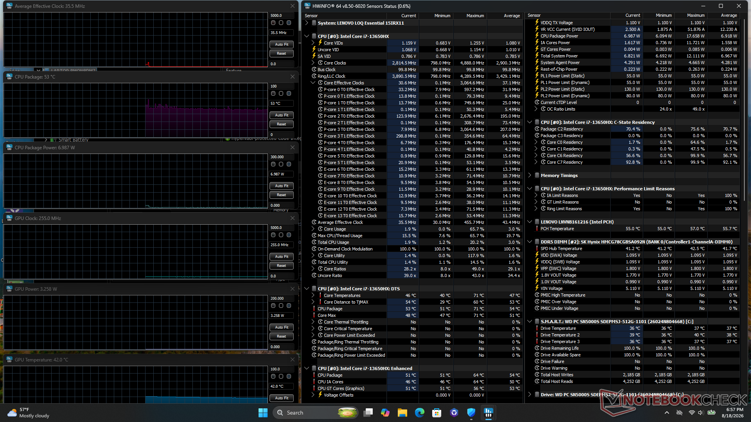Click the lightning icon beside Uncore VID
The height and width of the screenshot is (422, 751).
click(314, 50)
